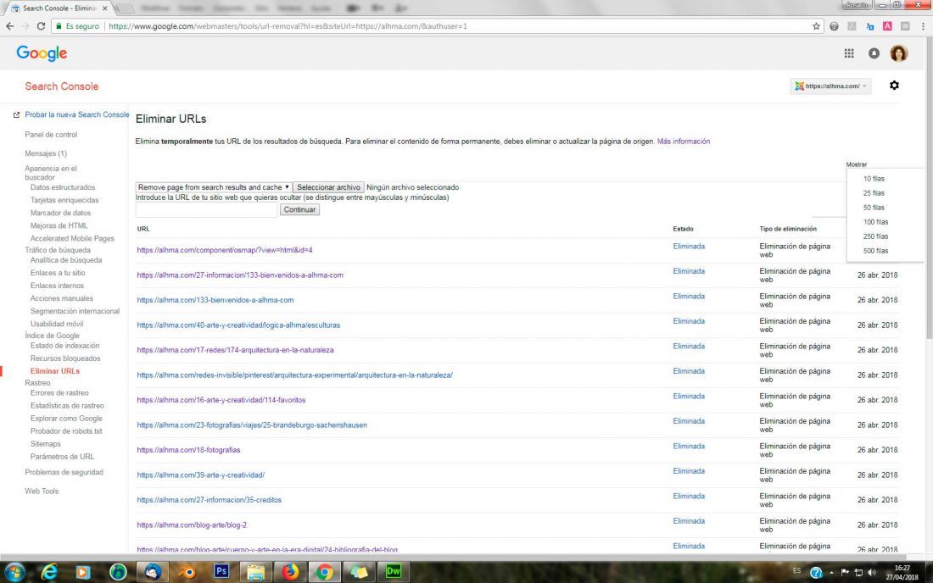Open Windows Explorer from the taskbar
933x583 pixels.
(x=256, y=572)
